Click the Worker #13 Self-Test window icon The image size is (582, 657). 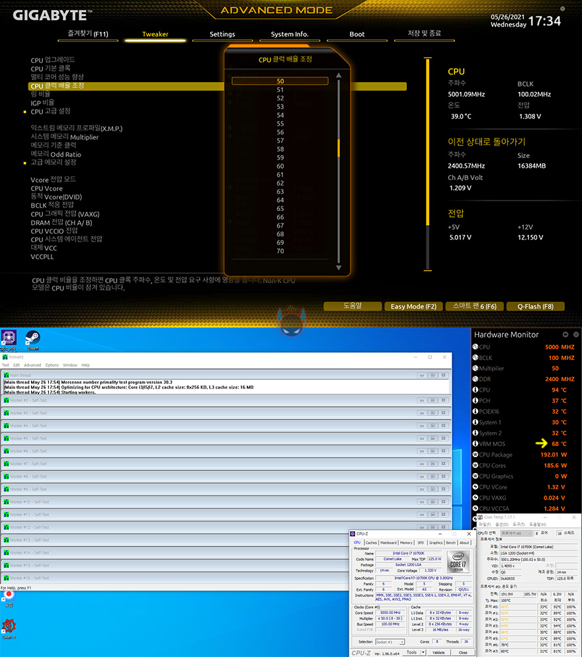(6, 540)
